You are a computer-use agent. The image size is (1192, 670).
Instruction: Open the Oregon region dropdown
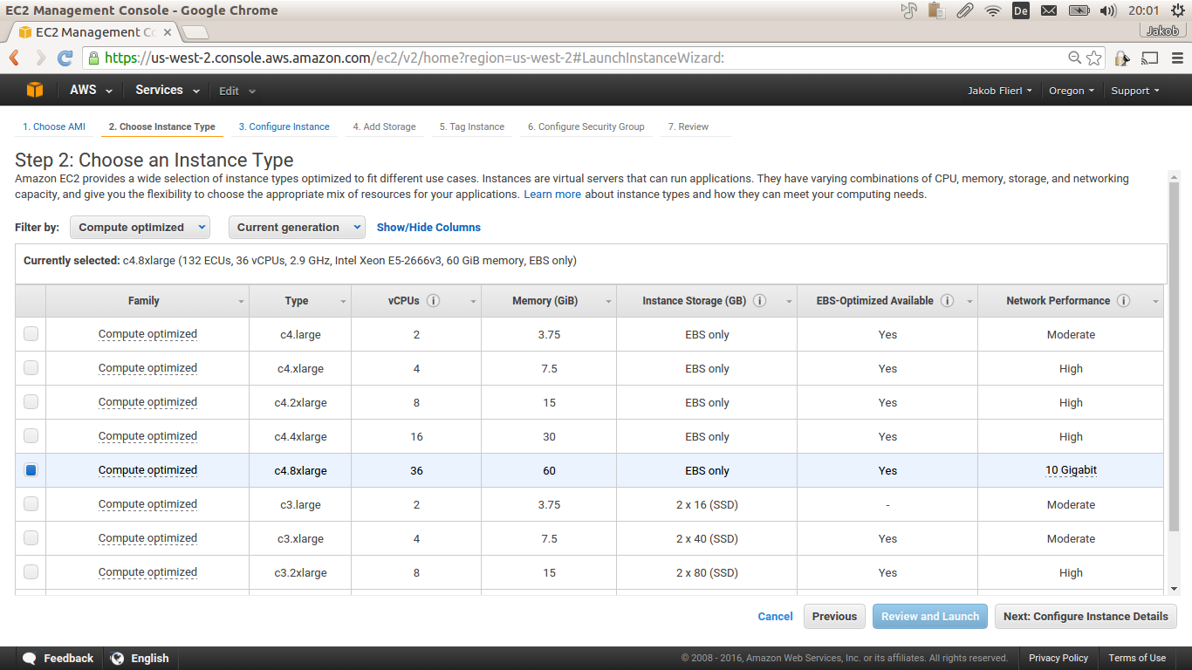[x=1072, y=91]
